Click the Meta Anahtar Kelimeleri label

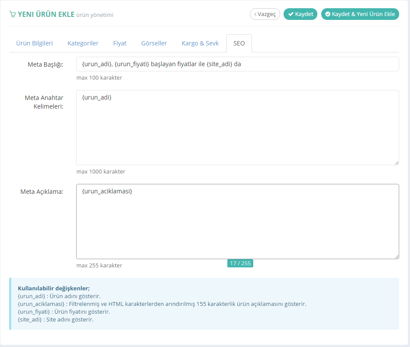point(44,102)
